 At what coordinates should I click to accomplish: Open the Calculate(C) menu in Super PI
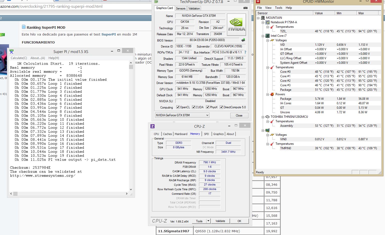19,58
